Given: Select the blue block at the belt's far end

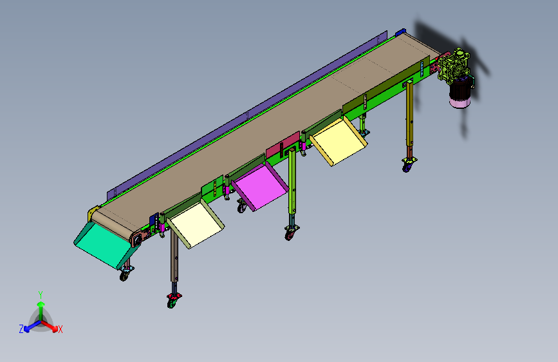Looking at the screenshot, I should (401, 32).
